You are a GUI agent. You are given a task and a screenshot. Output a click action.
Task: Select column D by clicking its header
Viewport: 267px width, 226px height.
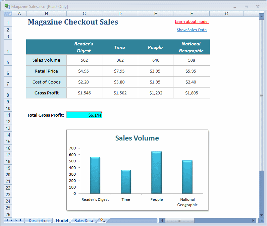click(x=120, y=14)
